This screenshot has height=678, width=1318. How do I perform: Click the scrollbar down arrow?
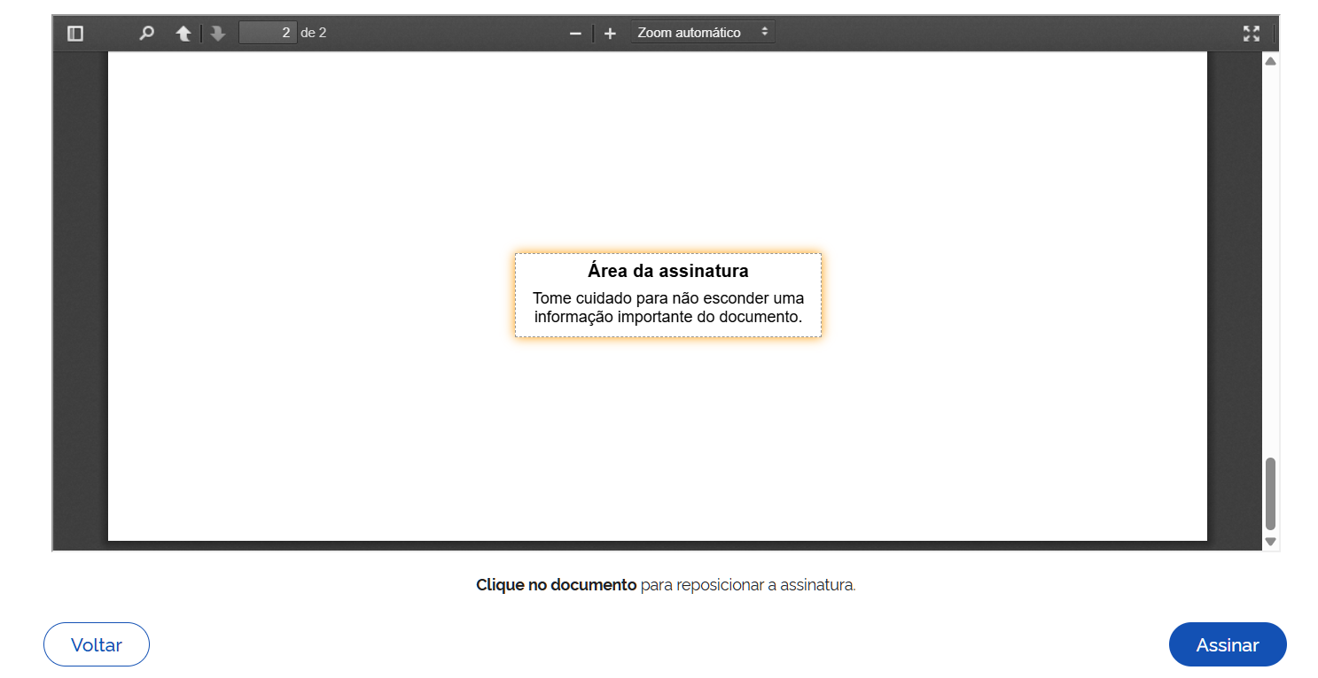[x=1270, y=541]
